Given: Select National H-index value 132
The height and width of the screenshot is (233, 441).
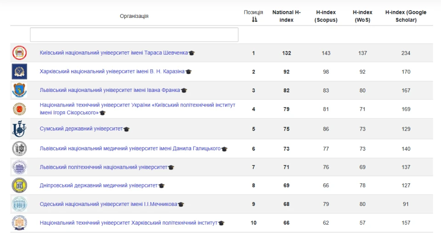Looking at the screenshot, I should point(286,53).
